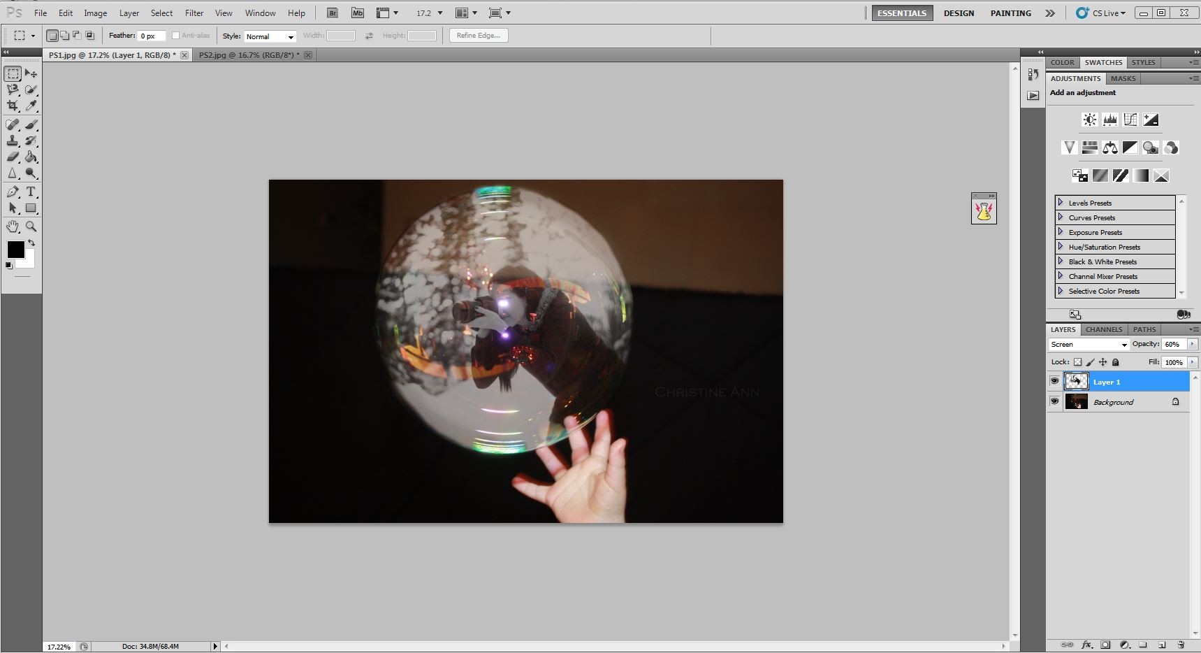Launch Adobe Bridge
The height and width of the screenshot is (653, 1201).
click(333, 13)
